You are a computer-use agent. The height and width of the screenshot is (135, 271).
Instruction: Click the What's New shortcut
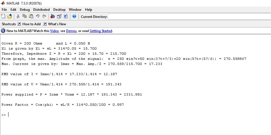[57, 24]
